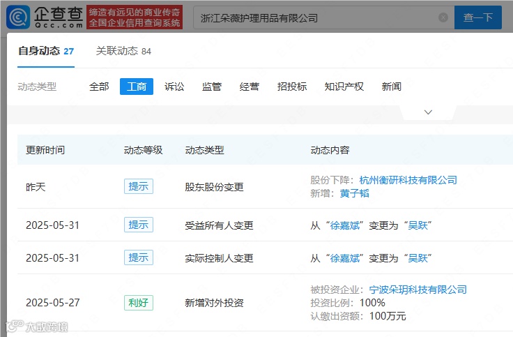Open 徐嘉斌 link in 实际控制人变更 row

pyautogui.click(x=344, y=258)
